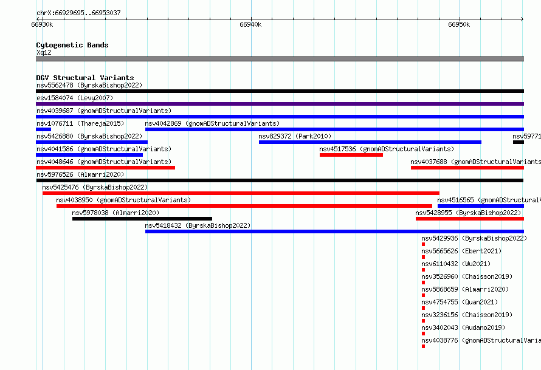Select the nsv1076711 (Thareja2015) label

coord(80,123)
